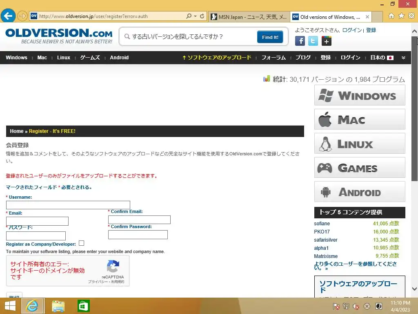Check Register as Company/Developer checkbox
418x314 pixels.
pos(82,243)
